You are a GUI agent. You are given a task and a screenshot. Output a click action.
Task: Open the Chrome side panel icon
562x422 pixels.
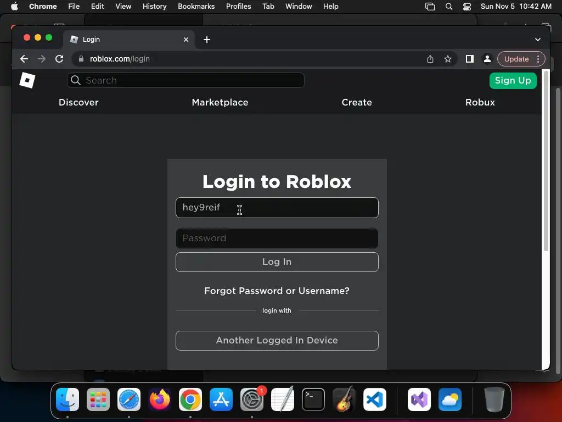[x=469, y=59]
